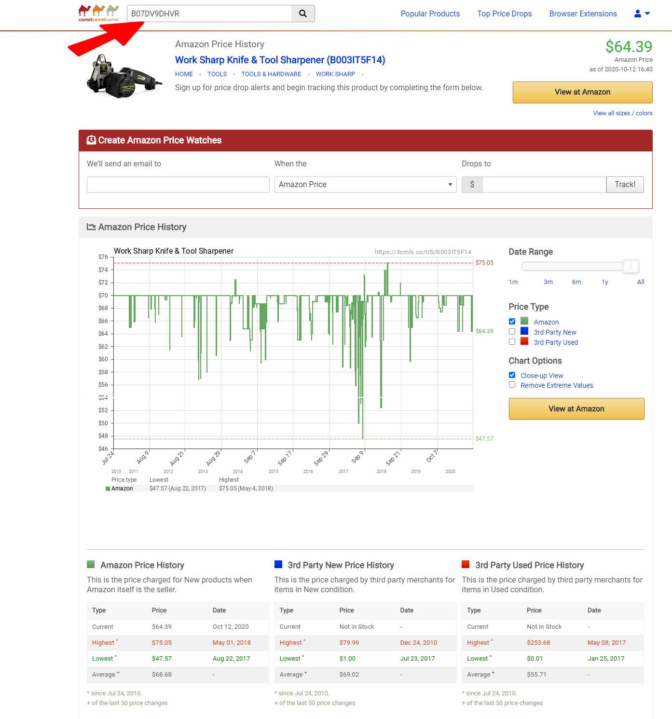Click the 3rd Party New label link

[555, 332]
